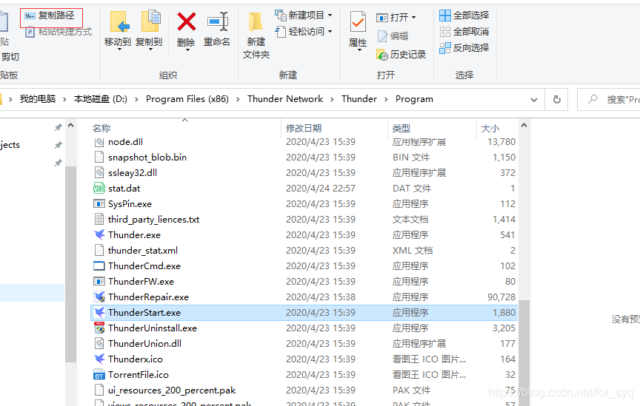Click the ThunderStart.exe icon
This screenshot has width=640, height=406.
pos(99,312)
